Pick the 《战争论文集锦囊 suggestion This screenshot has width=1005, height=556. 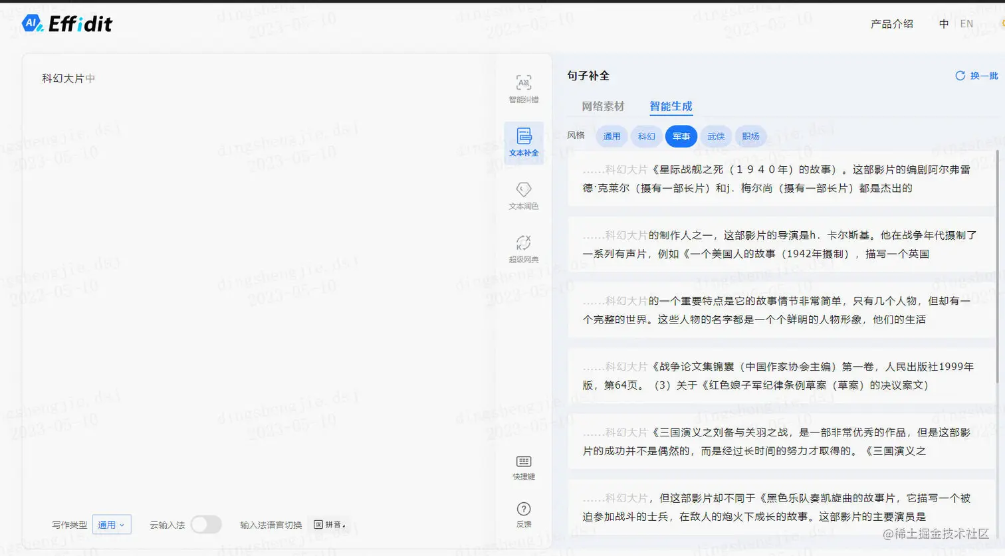(x=781, y=376)
